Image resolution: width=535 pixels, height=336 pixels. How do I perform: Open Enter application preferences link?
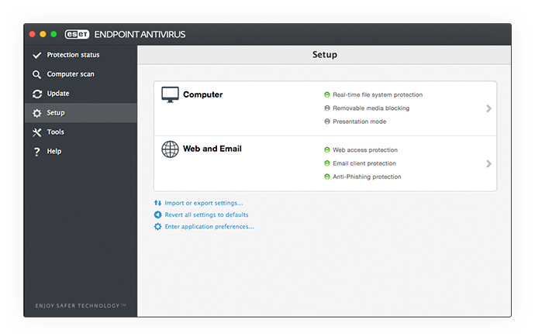(209, 227)
